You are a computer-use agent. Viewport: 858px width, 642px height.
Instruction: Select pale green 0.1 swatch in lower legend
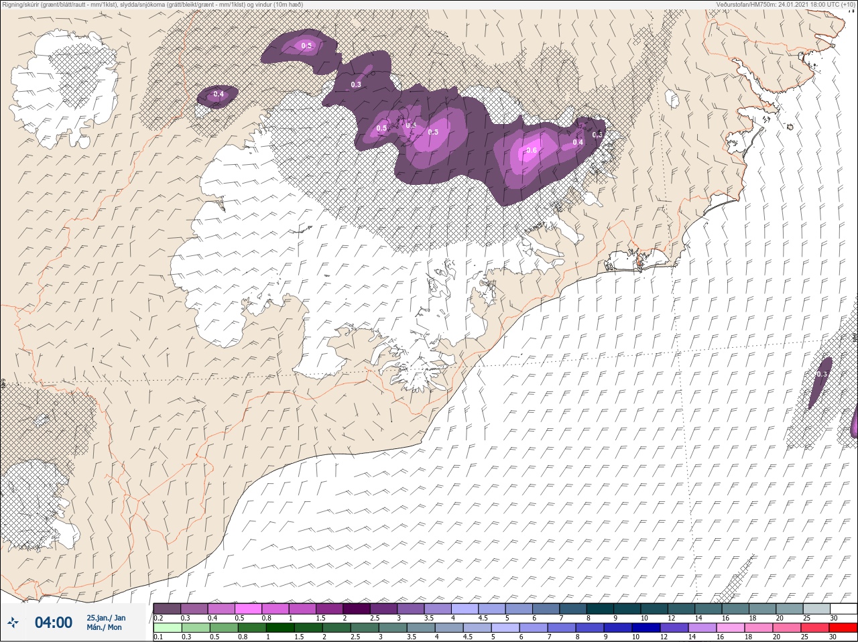tap(168, 628)
